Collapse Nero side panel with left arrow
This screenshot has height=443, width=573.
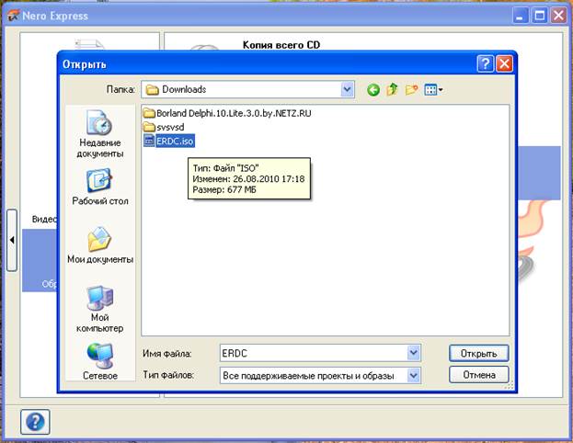pyautogui.click(x=12, y=240)
